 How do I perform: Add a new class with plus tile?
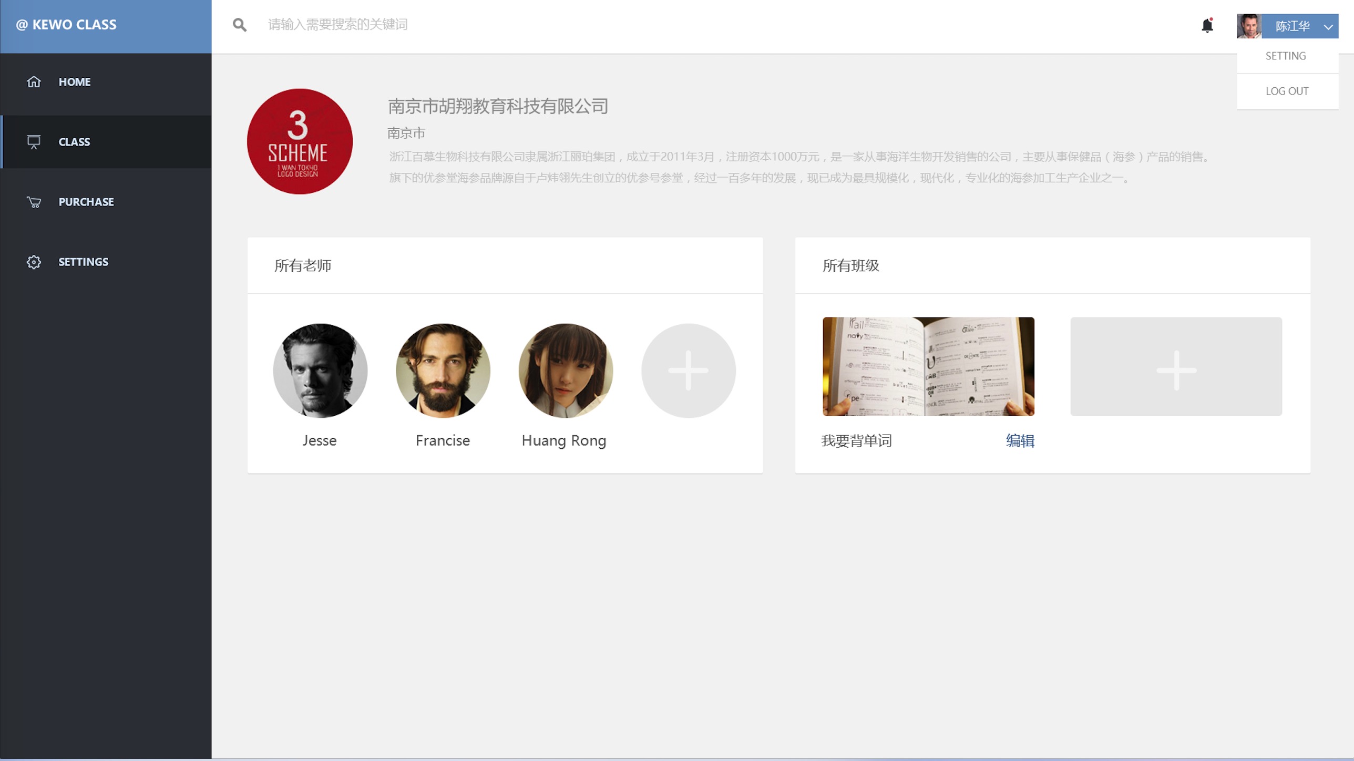[1176, 366]
